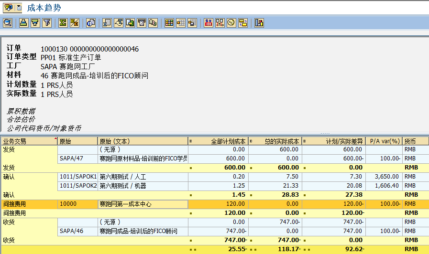Image resolution: width=429 pixels, height=254 pixels.
Task: Click the 0.20 planned cost cell
Action: pos(218,177)
